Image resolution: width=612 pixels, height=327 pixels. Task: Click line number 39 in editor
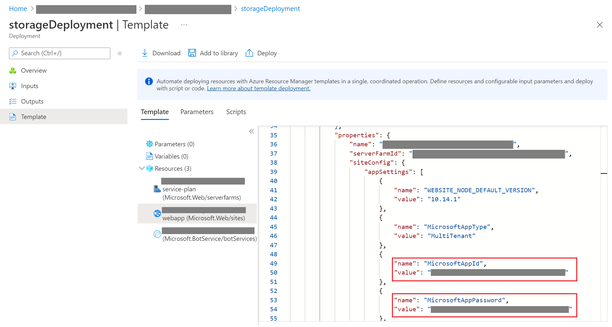[x=274, y=172]
